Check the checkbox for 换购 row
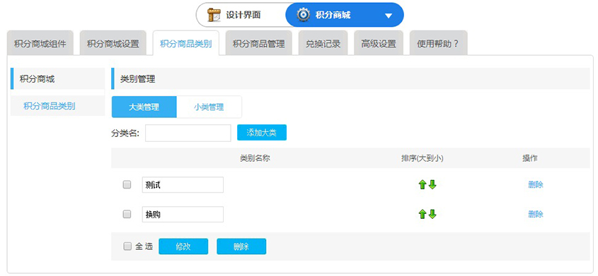This screenshot has width=598, height=276. click(127, 215)
